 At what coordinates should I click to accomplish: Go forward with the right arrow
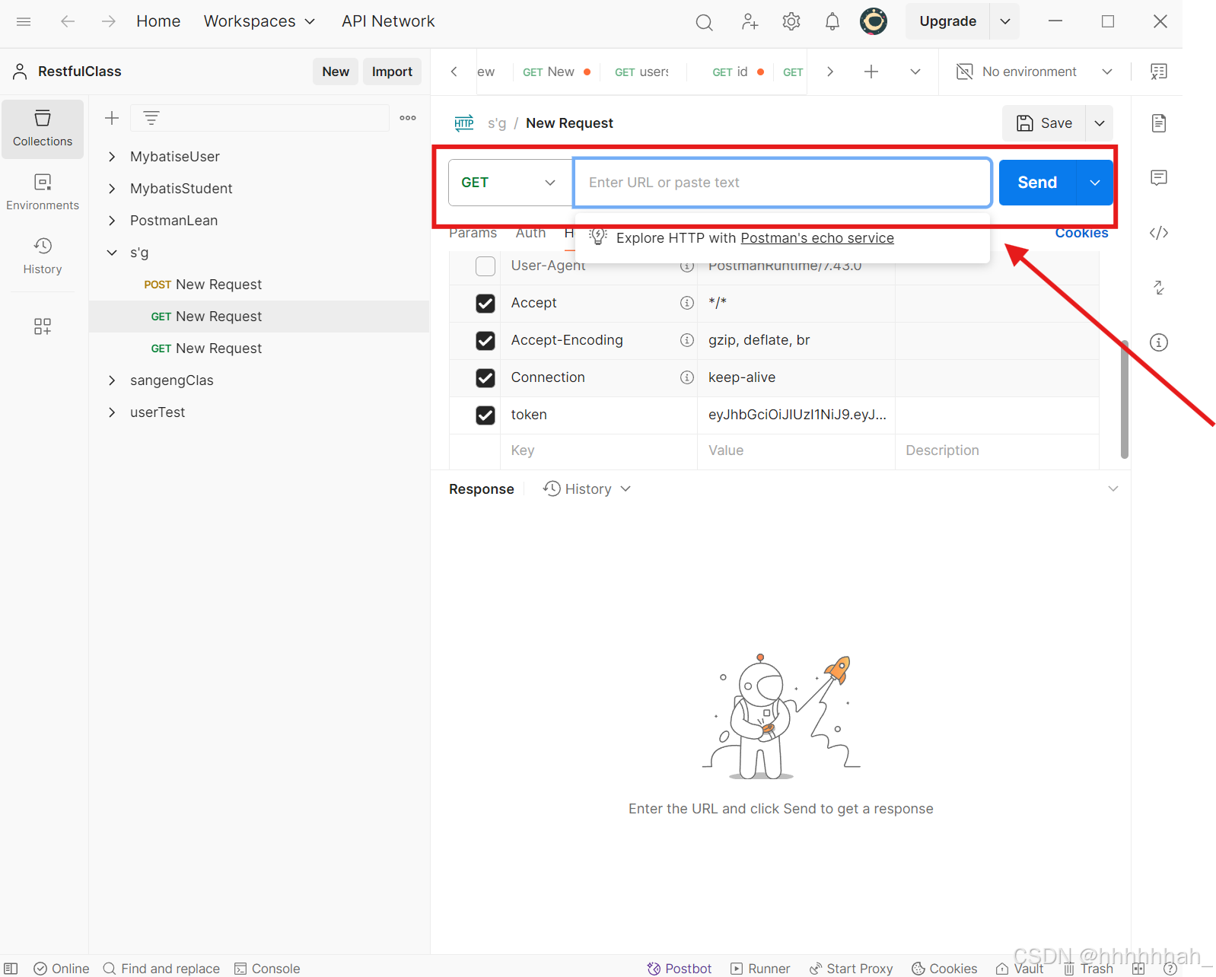(x=109, y=21)
